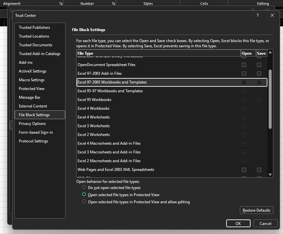Uncheck Open for Excel 95-97 Workbooks and Templates

[x=244, y=91]
